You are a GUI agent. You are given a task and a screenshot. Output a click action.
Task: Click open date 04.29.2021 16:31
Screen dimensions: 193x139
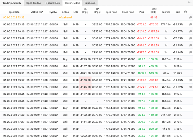(x=14, y=136)
